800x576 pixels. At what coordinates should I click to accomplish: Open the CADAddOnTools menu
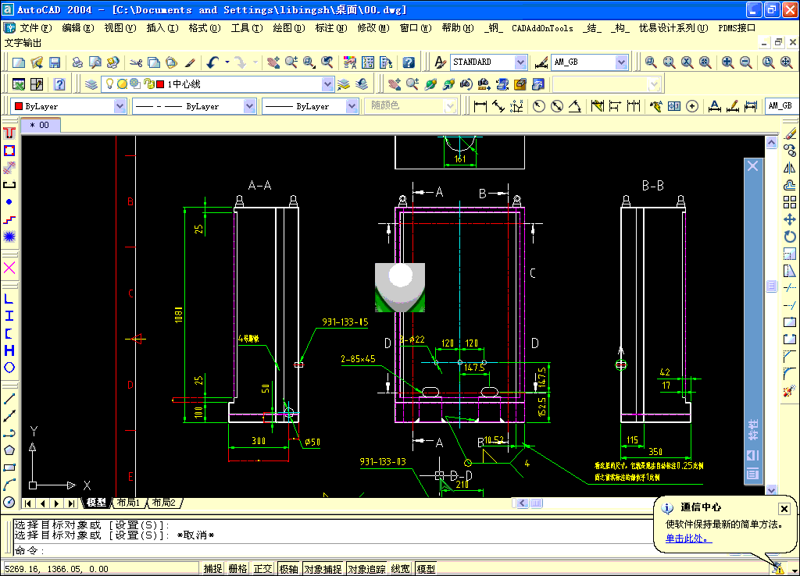pyautogui.click(x=542, y=28)
